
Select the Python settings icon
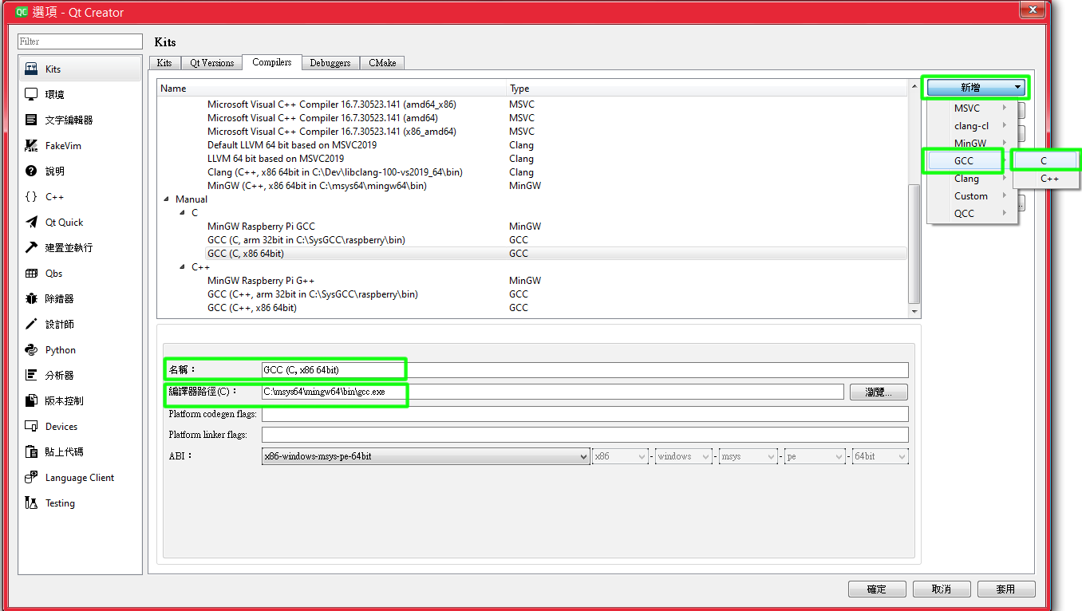[x=57, y=349]
